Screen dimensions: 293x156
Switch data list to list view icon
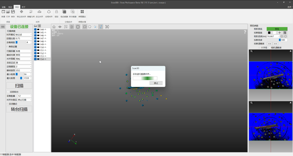point(39,26)
